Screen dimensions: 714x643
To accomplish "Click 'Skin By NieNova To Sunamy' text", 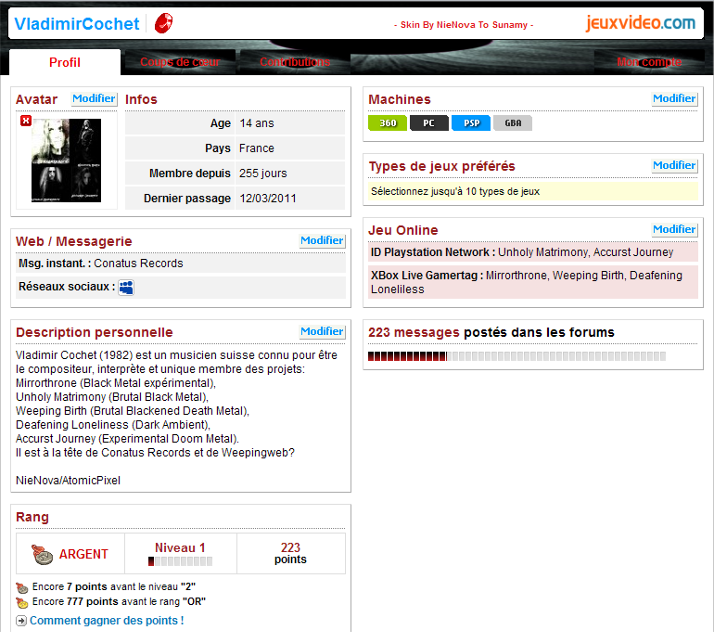I will click(x=464, y=25).
